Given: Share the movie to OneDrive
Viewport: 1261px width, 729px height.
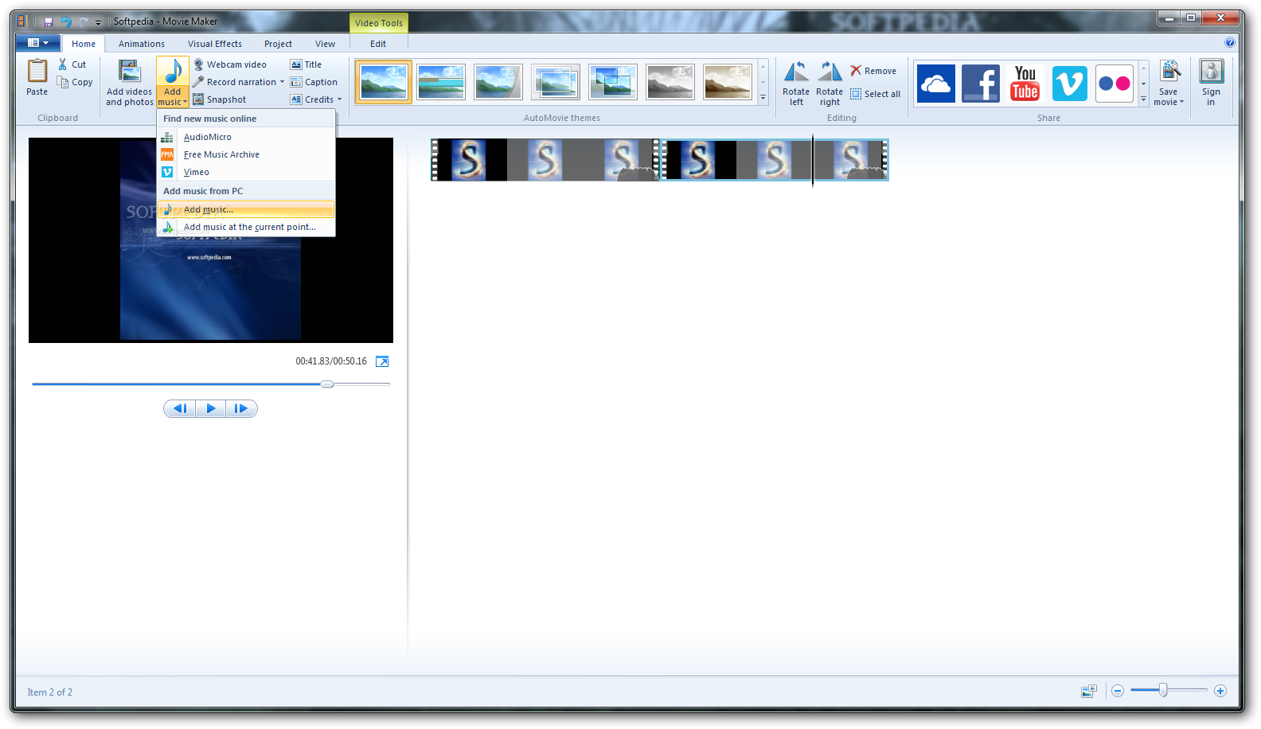Looking at the screenshot, I should 936,84.
